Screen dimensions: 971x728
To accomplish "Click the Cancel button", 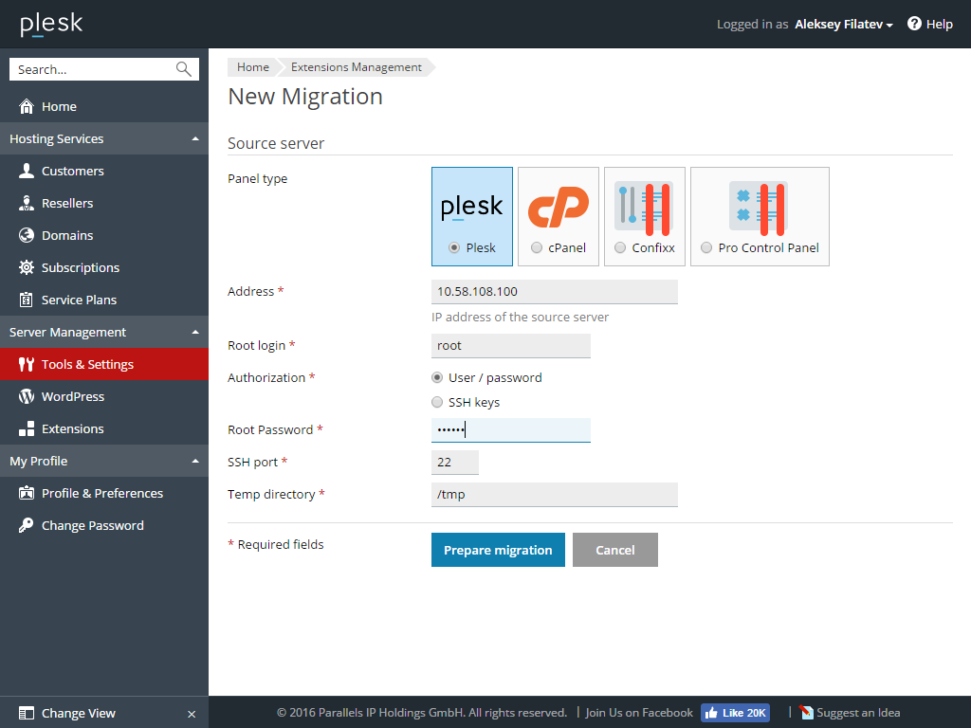I will pyautogui.click(x=614, y=550).
